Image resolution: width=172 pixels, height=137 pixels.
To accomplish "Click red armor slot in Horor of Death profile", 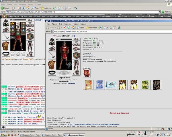I will [52, 65].
